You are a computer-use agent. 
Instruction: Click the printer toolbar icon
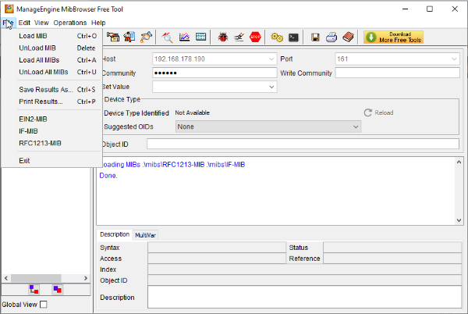[x=331, y=37]
